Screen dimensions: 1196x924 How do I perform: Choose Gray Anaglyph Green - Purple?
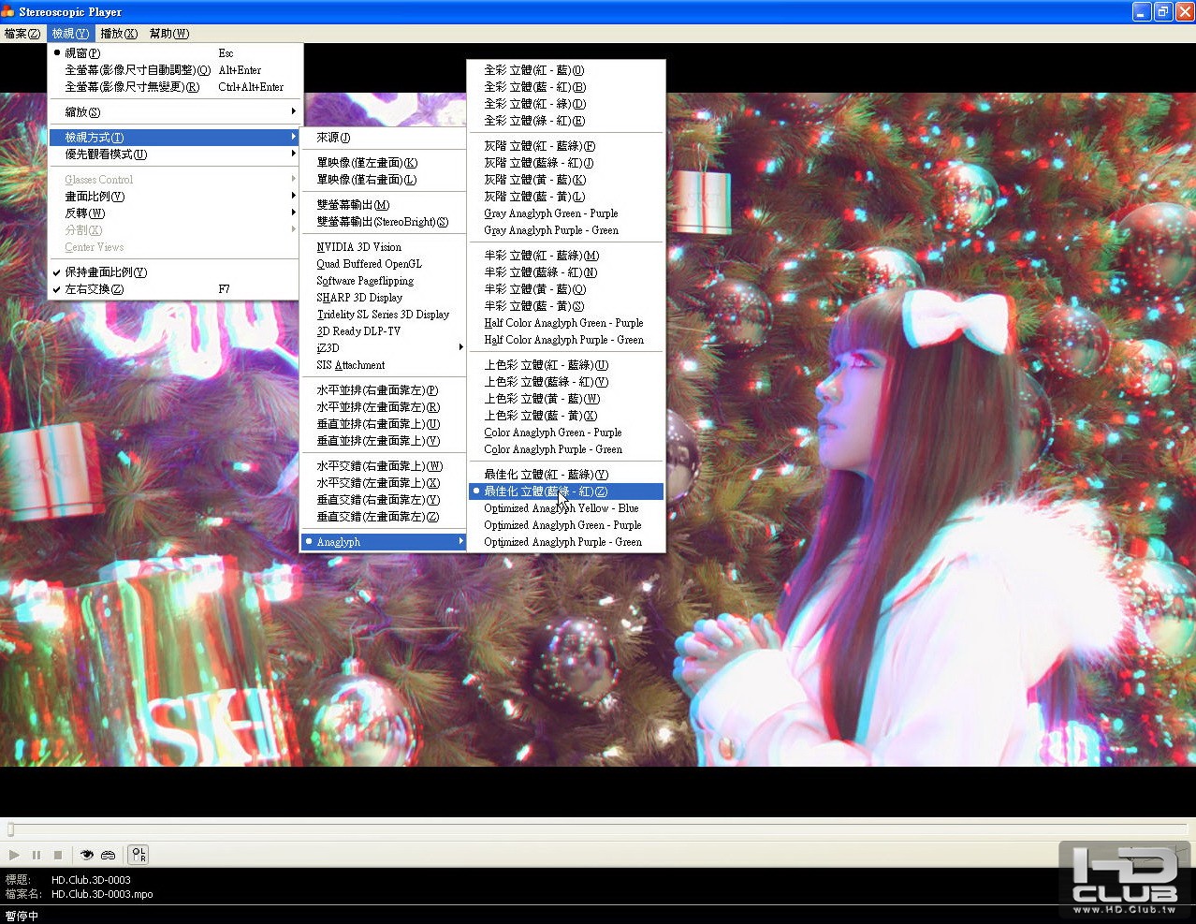(566, 213)
